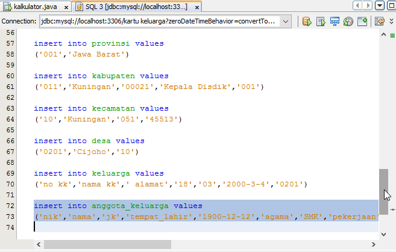Click the '2000-3-4' date value
This screenshot has height=252, width=396.
pyautogui.click(x=245, y=184)
